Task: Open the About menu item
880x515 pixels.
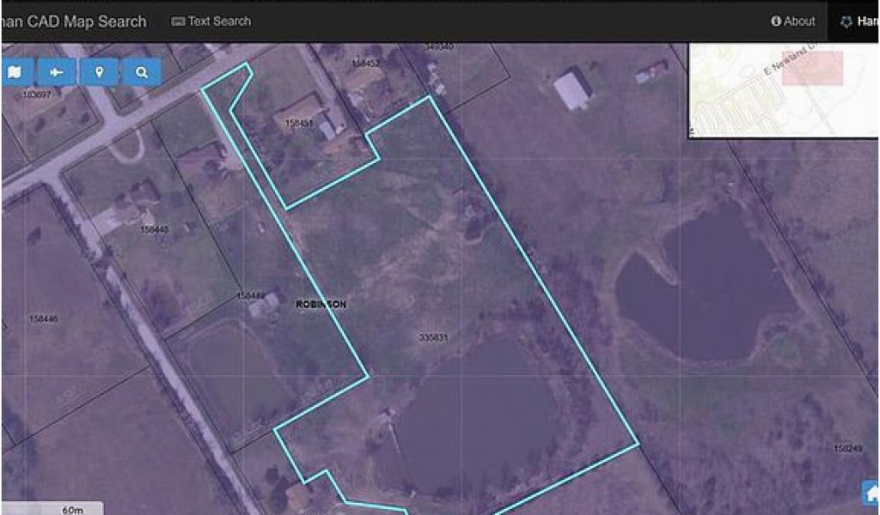Action: pos(793,21)
